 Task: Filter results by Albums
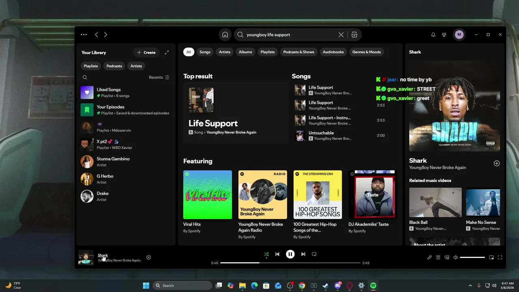[245, 52]
